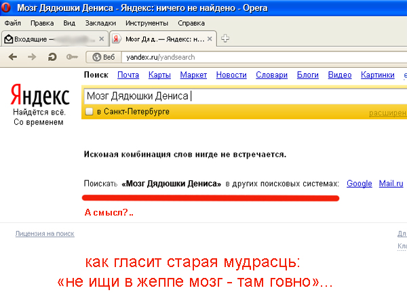Open the Файл menu
Screen dimensions: 407x303
click(x=12, y=23)
